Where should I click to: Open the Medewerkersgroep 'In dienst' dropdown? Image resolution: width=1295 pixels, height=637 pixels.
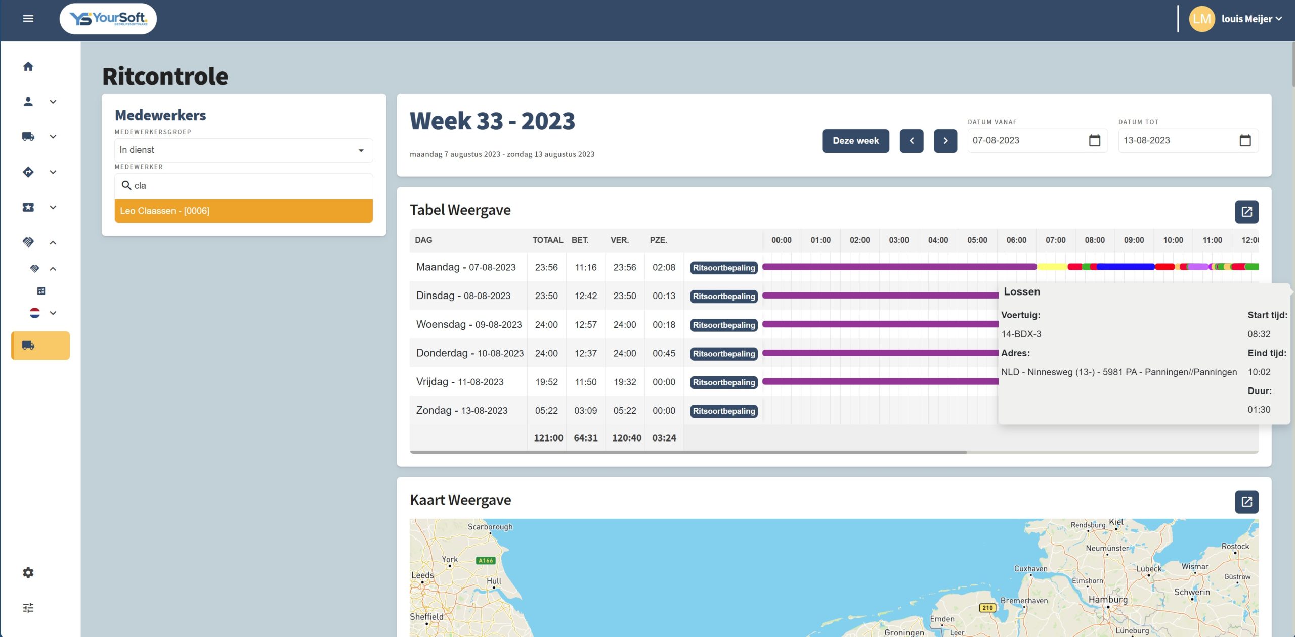[243, 150]
